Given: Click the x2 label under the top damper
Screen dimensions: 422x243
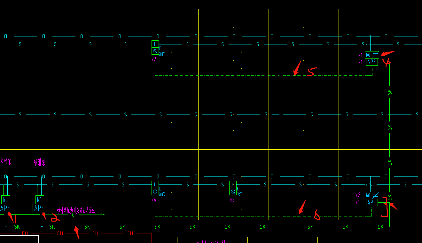Looking at the screenshot, I should pos(154,59).
